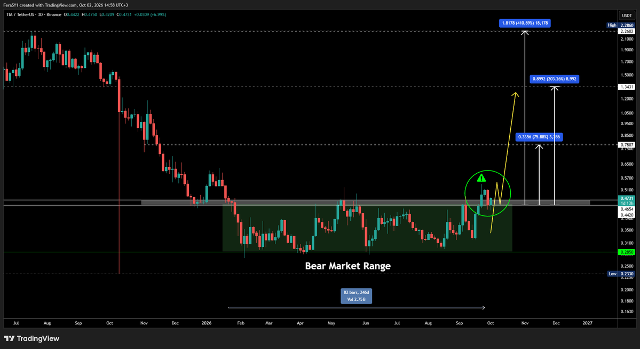640x349 pixels.
Task: Click the Jun label on time axis
Action: (366, 323)
